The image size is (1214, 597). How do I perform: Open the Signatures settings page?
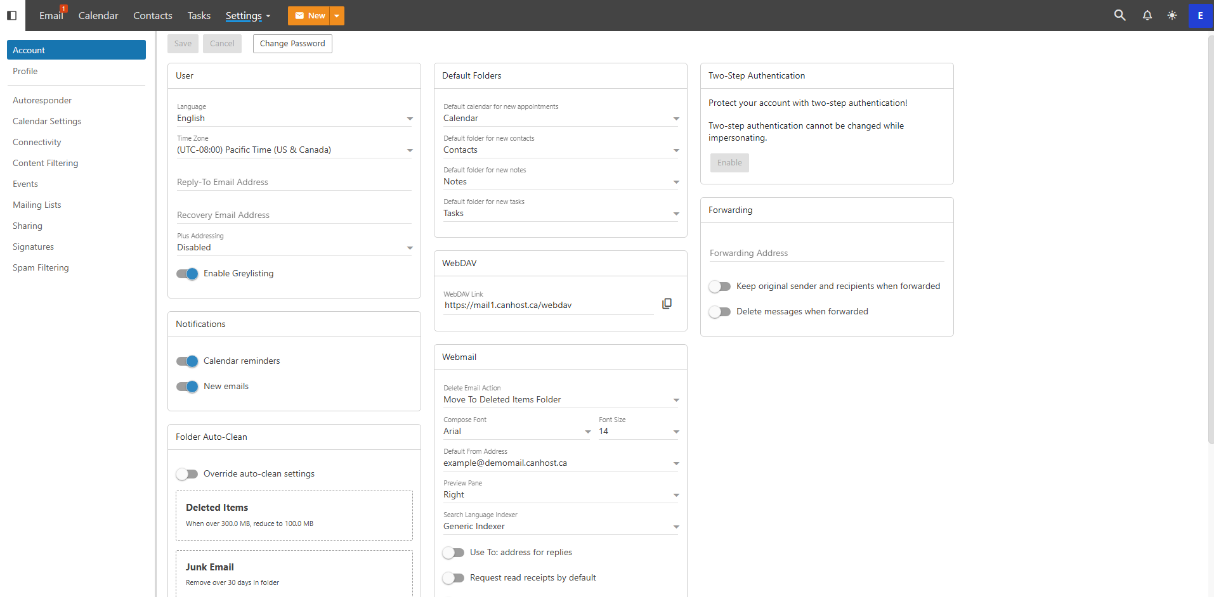[33, 247]
